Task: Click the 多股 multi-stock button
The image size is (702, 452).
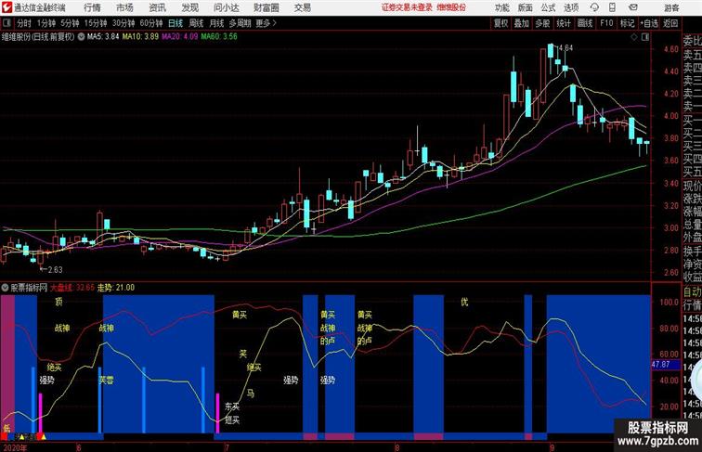Action: [542, 23]
